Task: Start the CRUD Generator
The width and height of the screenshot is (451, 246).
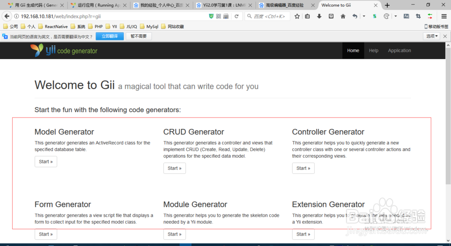Action: pos(175,168)
